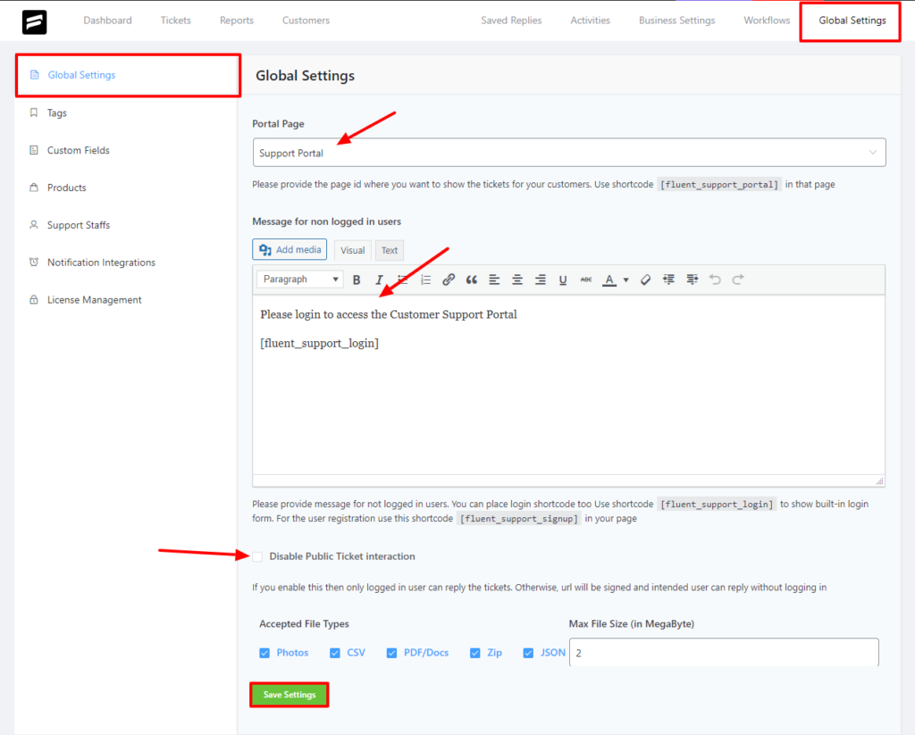Open the Reports page
The width and height of the screenshot is (915, 735).
tap(236, 21)
